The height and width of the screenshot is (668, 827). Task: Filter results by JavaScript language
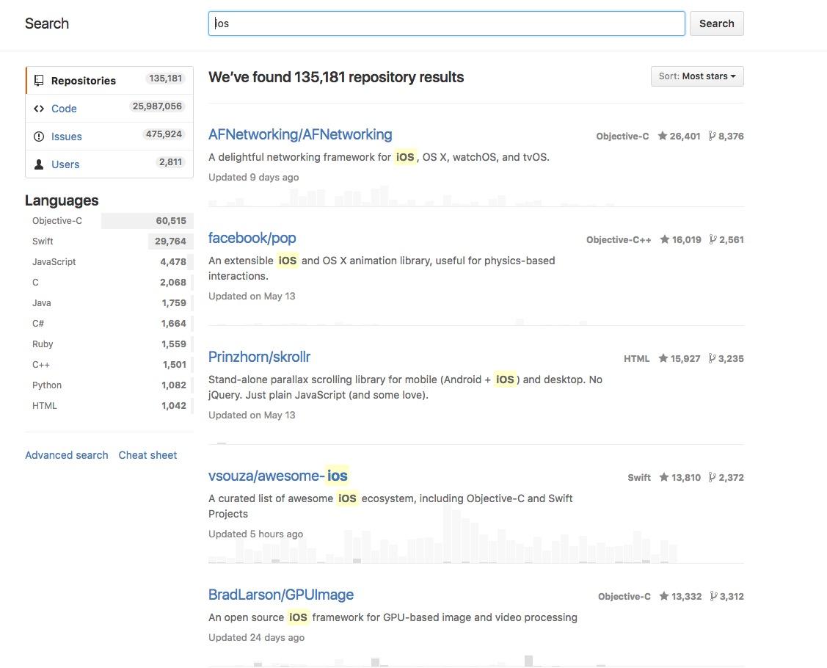tap(54, 262)
